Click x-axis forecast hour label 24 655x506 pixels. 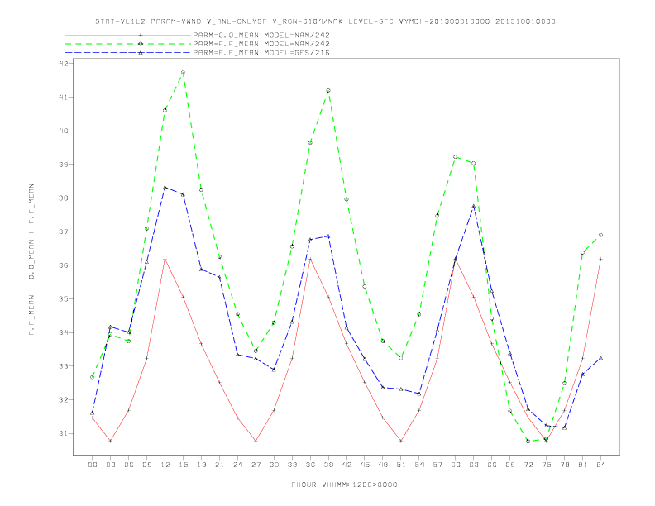(x=237, y=465)
